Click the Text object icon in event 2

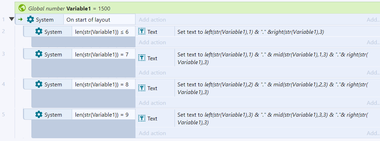(141, 31)
